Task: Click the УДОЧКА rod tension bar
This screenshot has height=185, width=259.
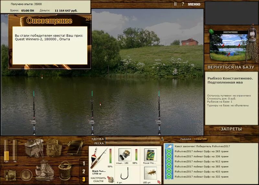Action: 133,139
